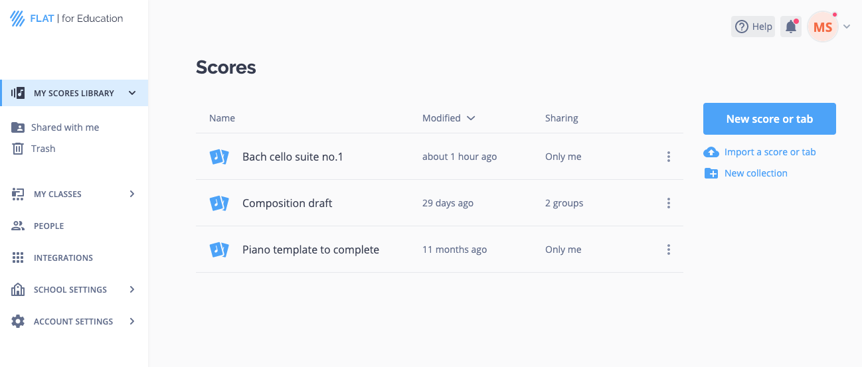Screen dimensions: 862x367
Task: Collapse the My Scores Library chevron
Action: click(132, 93)
